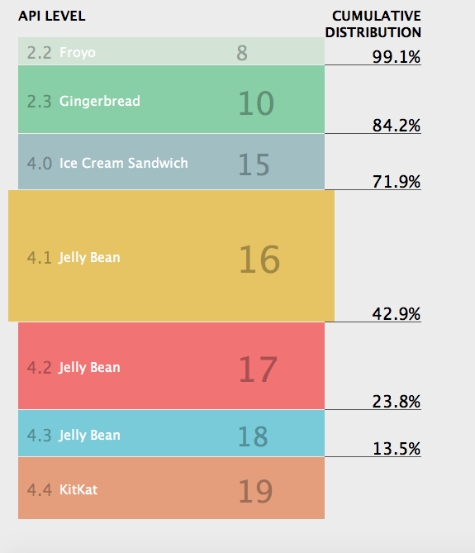The image size is (475, 553).
Task: Click the 84.2% cumulative distribution value
Action: tap(396, 125)
